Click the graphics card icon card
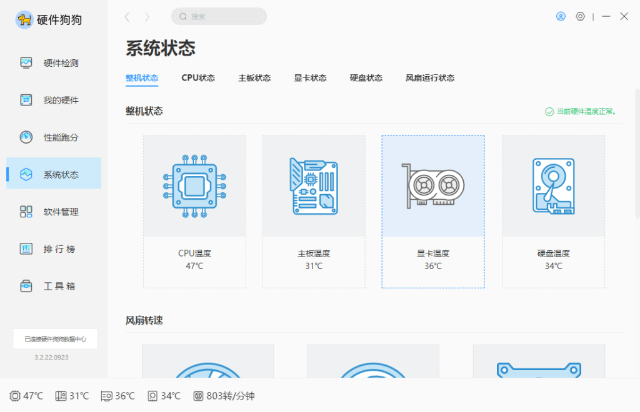This screenshot has width=640, height=412. tap(433, 186)
